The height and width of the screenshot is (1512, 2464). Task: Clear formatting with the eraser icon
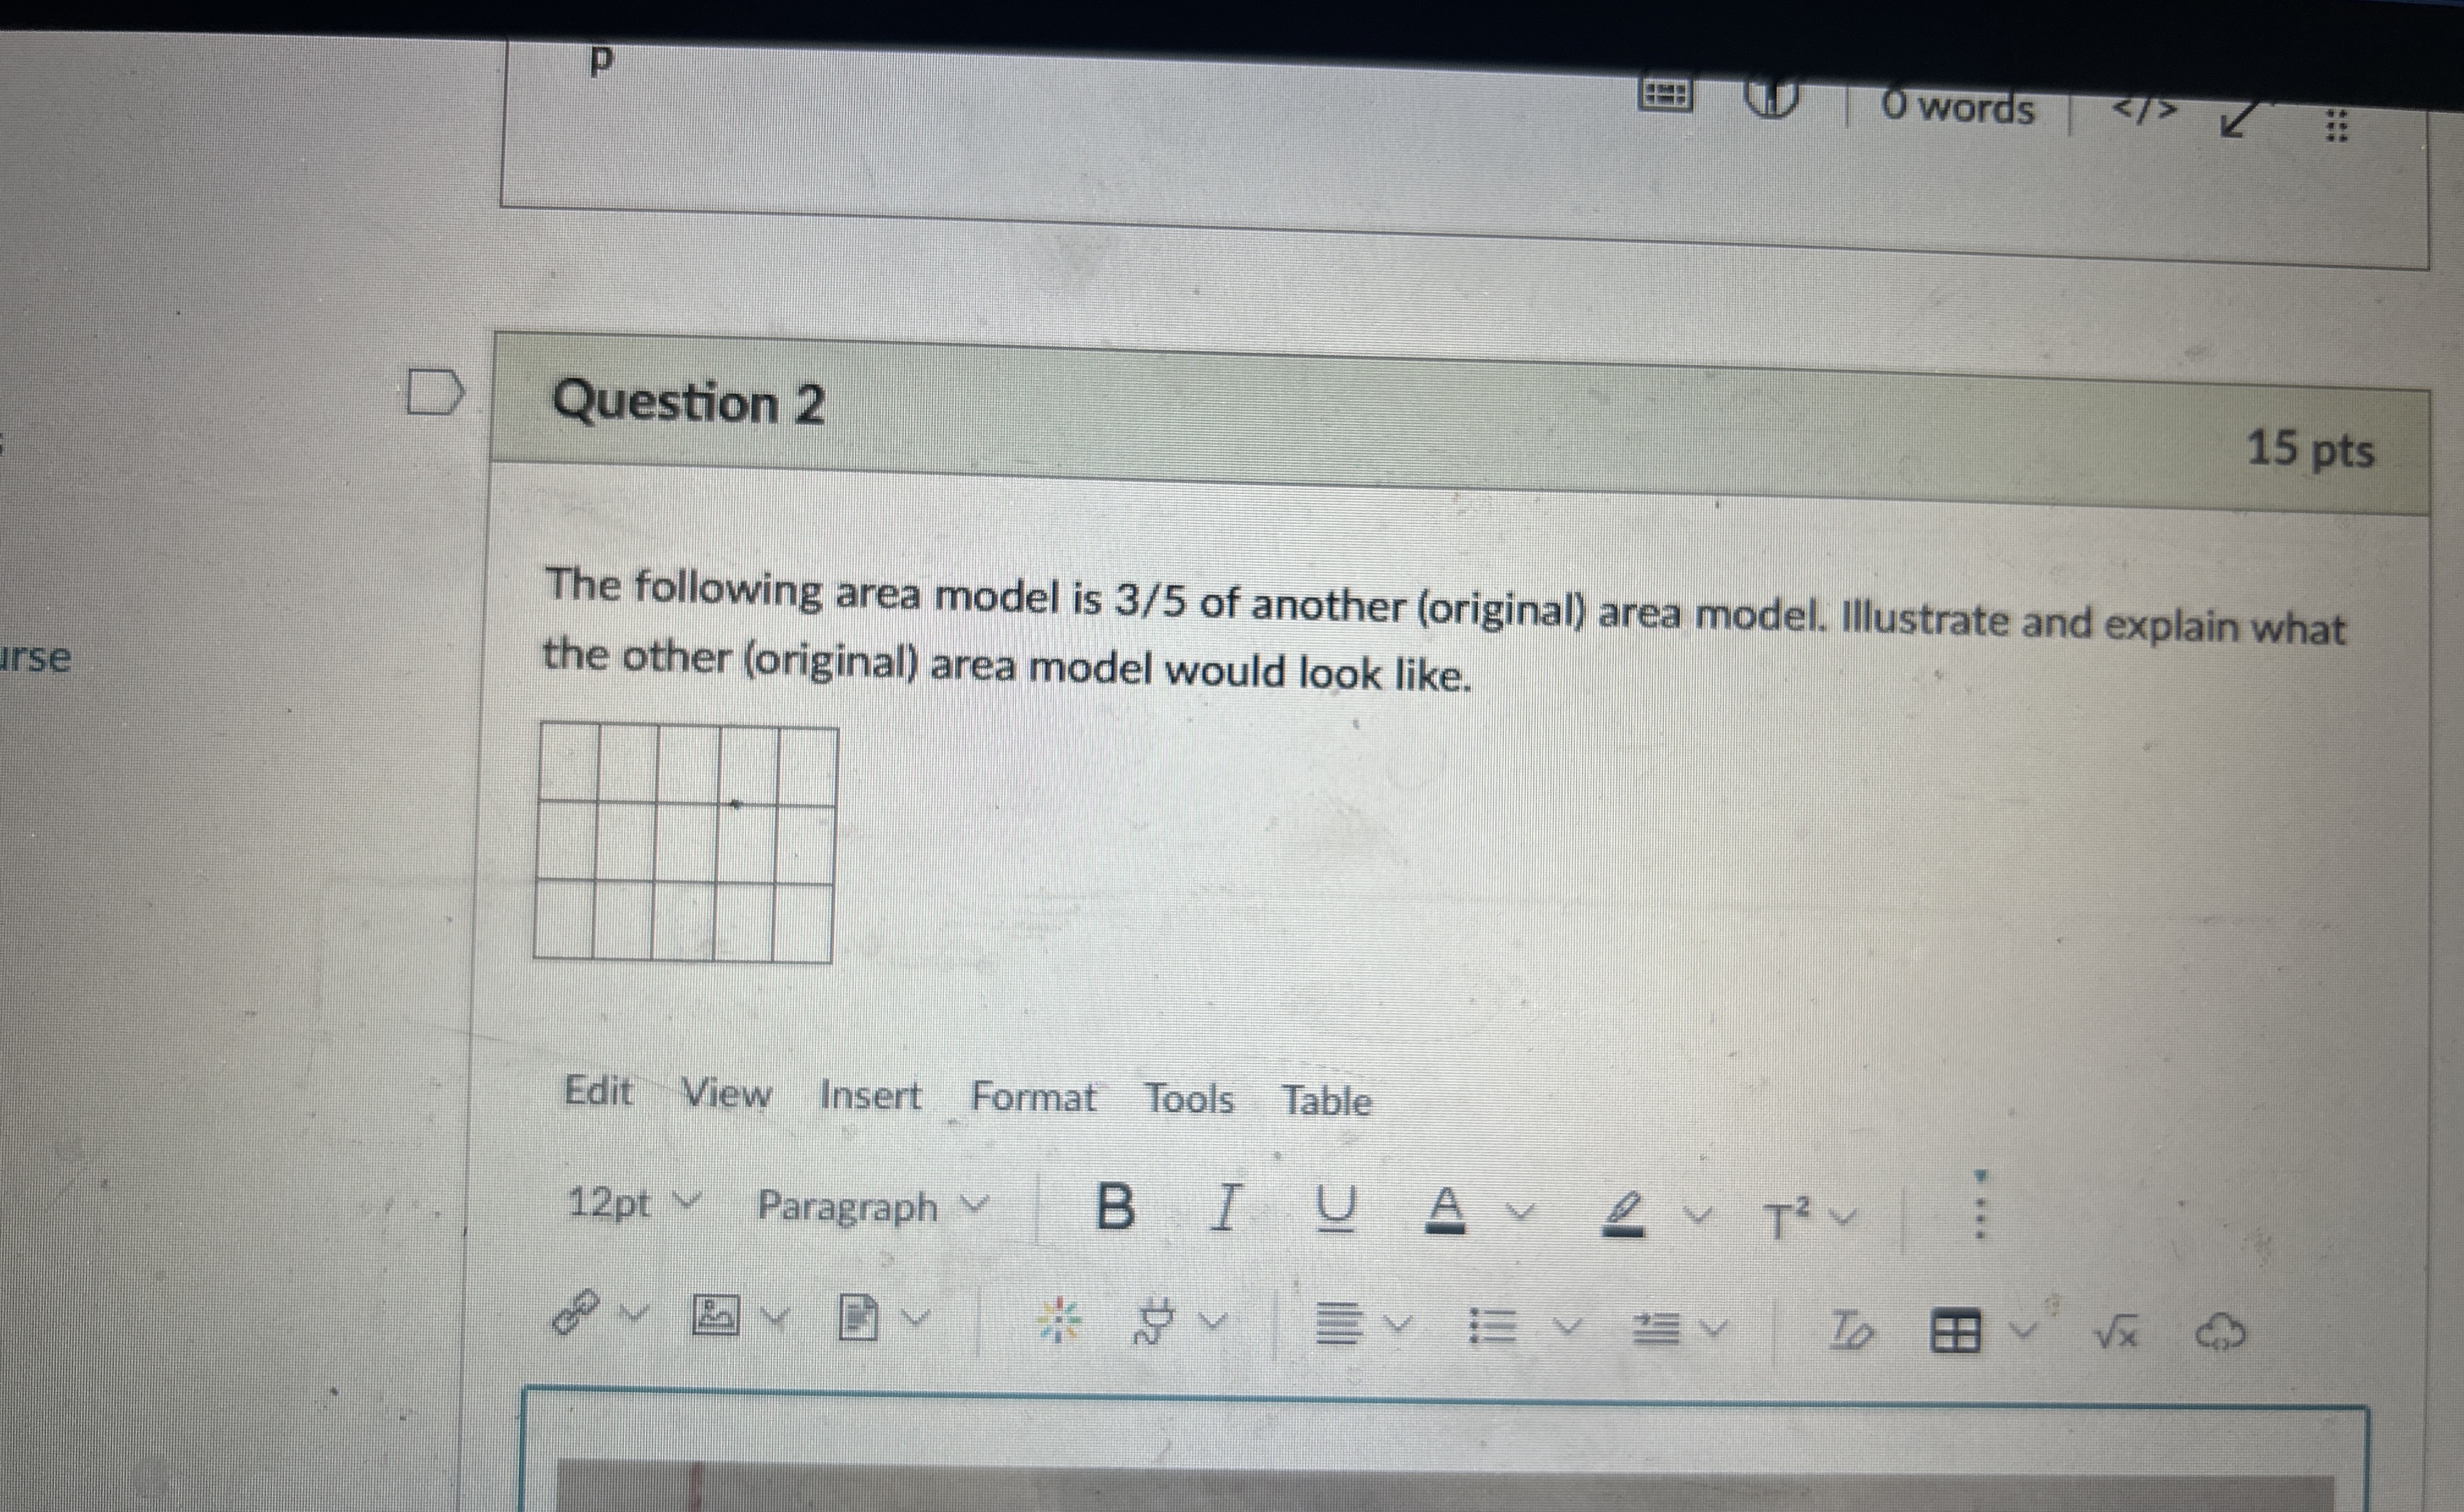[x=1852, y=1331]
